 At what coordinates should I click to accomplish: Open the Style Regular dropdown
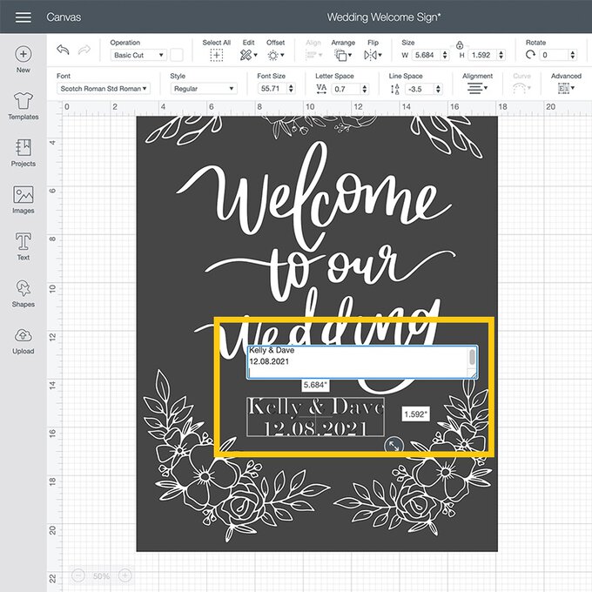click(203, 88)
